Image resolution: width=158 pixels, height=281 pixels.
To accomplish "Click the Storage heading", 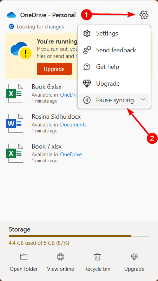I will pyautogui.click(x=19, y=229).
